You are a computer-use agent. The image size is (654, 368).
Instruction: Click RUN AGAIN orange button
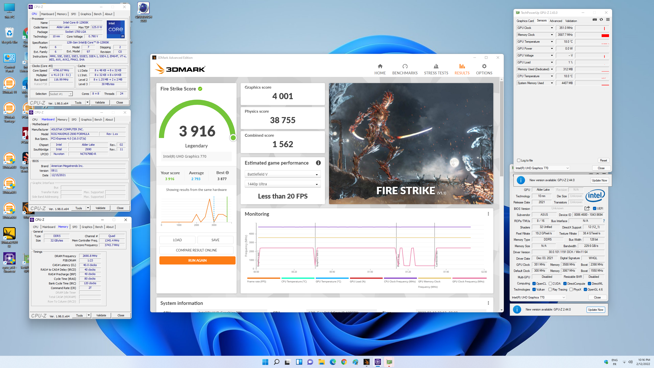coord(197,260)
